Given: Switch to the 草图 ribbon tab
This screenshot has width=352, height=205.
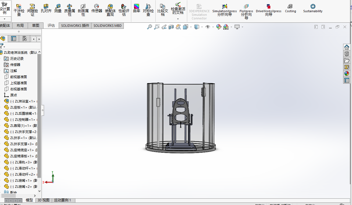Looking at the screenshot, I should (x=36, y=25).
